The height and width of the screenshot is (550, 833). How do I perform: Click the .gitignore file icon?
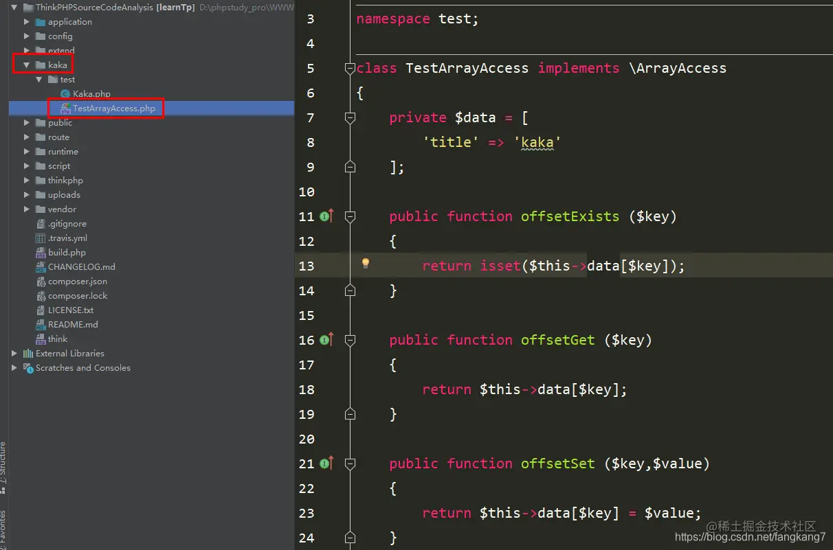pos(41,224)
